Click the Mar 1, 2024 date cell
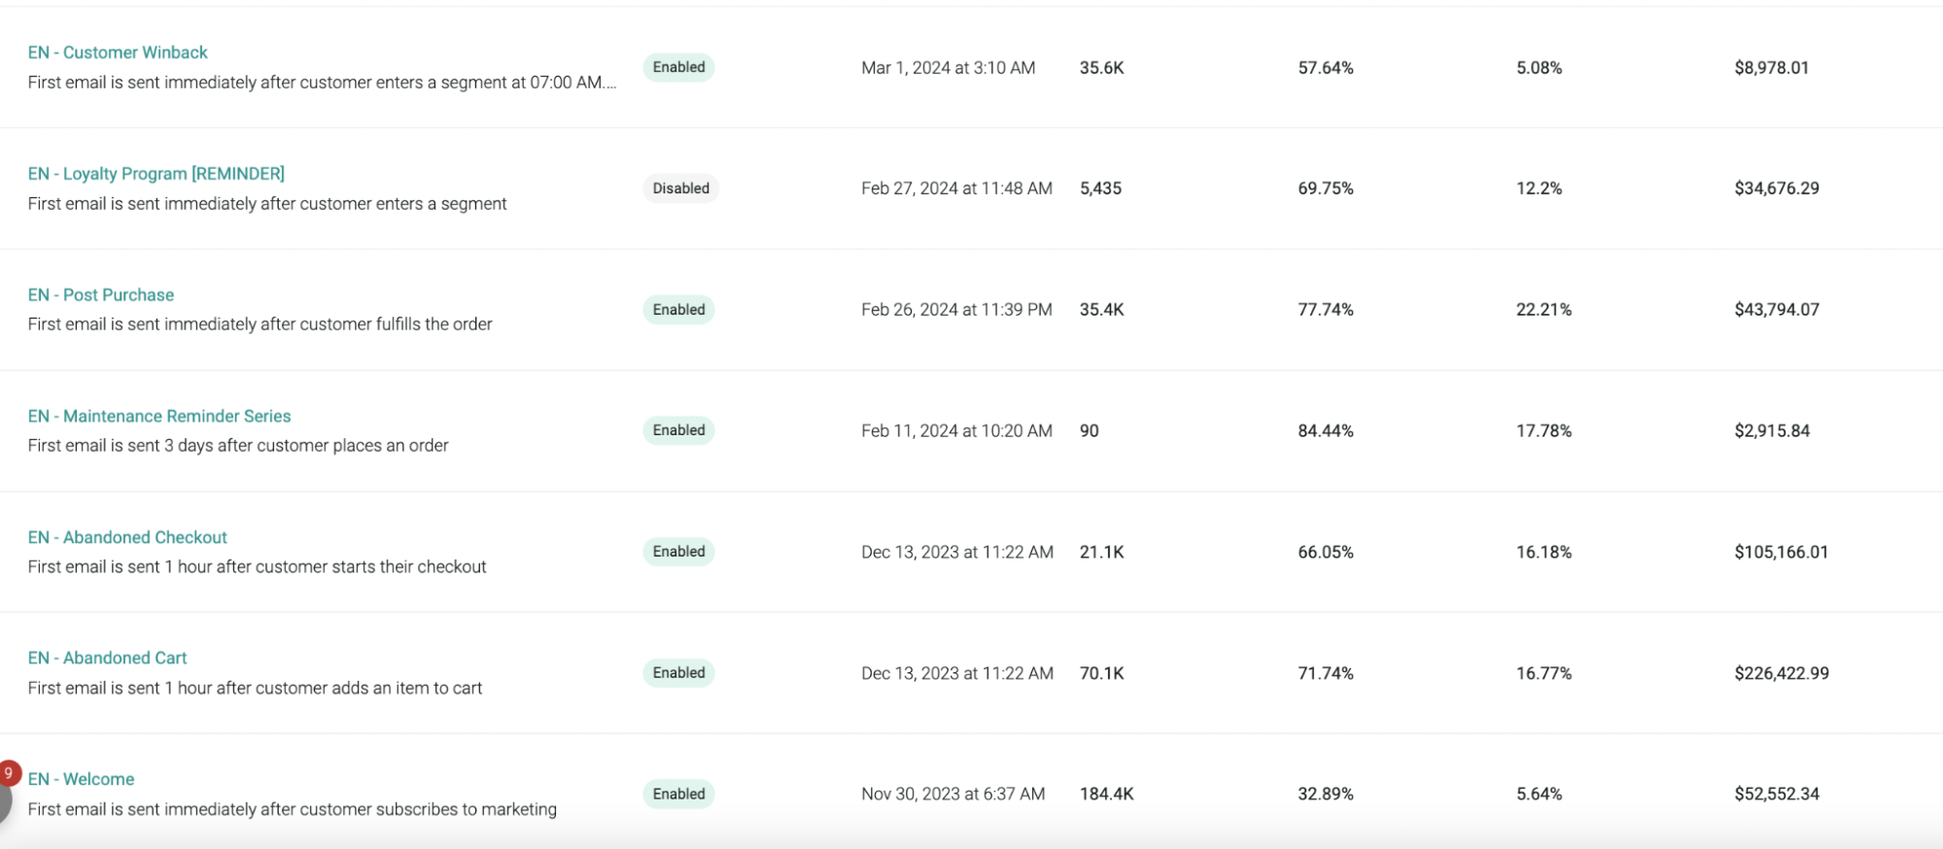1943x849 pixels. coord(948,68)
